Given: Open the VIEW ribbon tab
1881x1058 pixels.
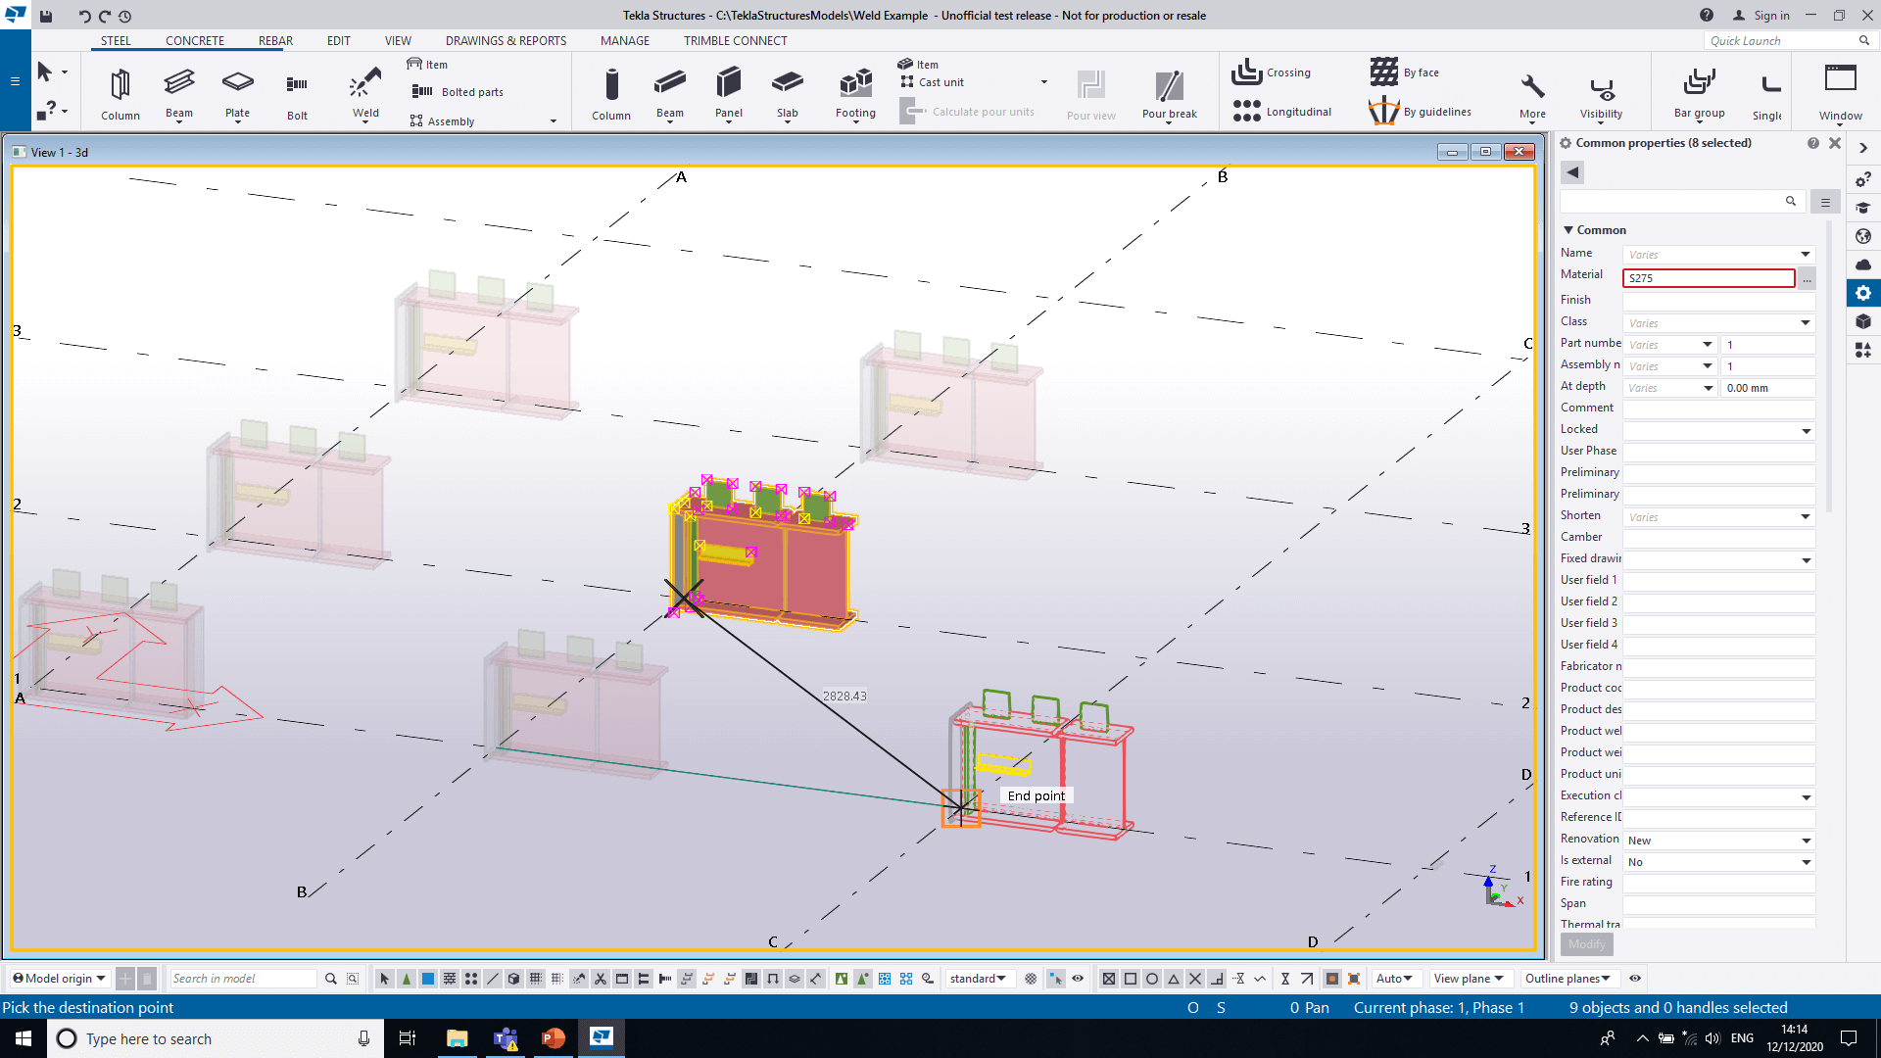Looking at the screenshot, I should point(398,41).
